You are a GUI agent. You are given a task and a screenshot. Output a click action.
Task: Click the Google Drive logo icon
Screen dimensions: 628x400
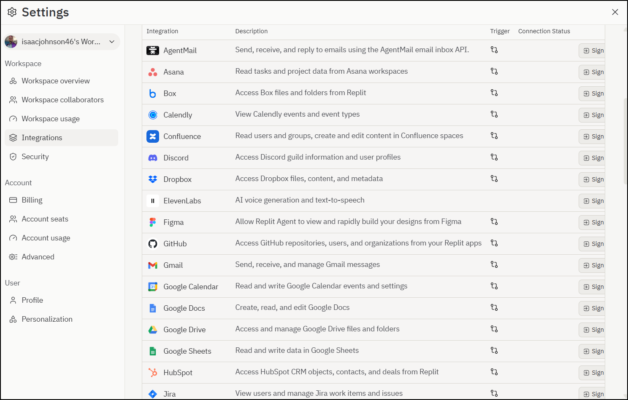coord(153,330)
